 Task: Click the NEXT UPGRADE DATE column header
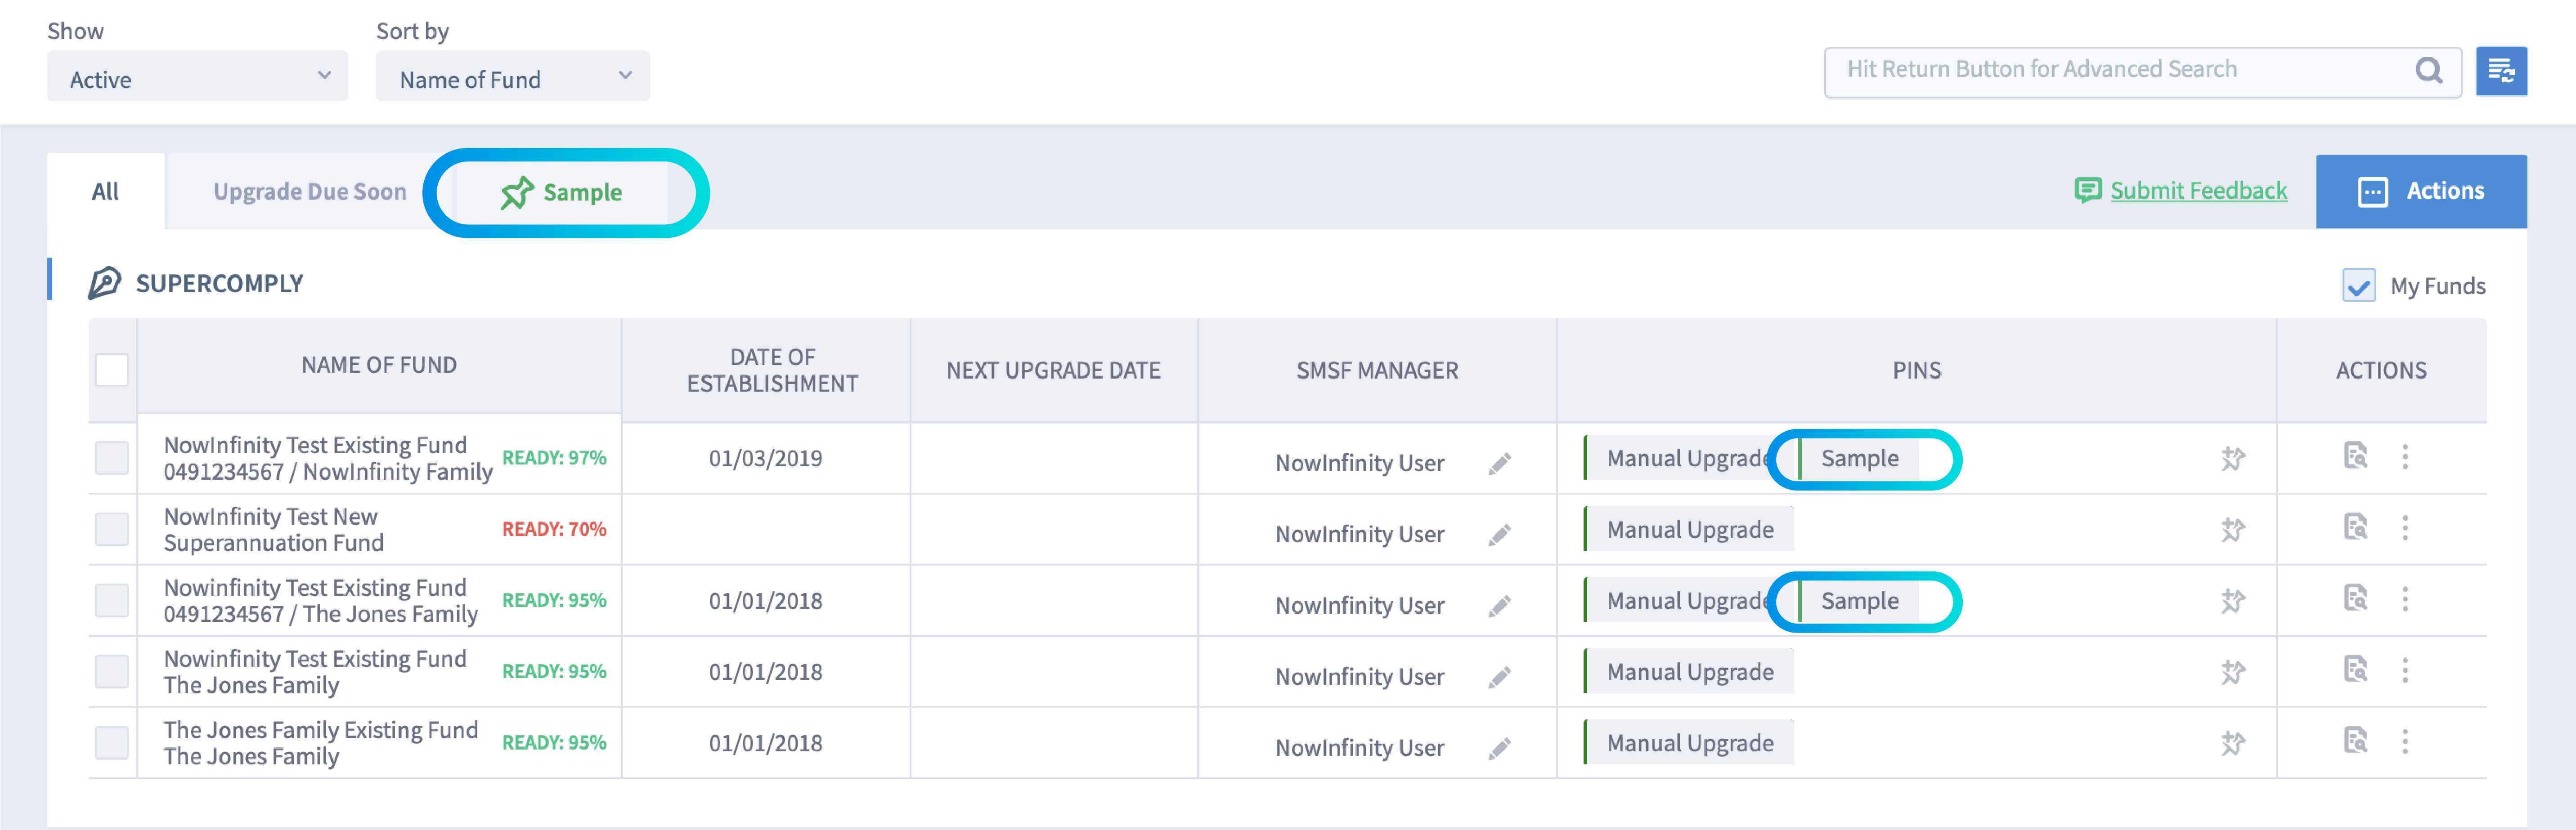(1053, 370)
